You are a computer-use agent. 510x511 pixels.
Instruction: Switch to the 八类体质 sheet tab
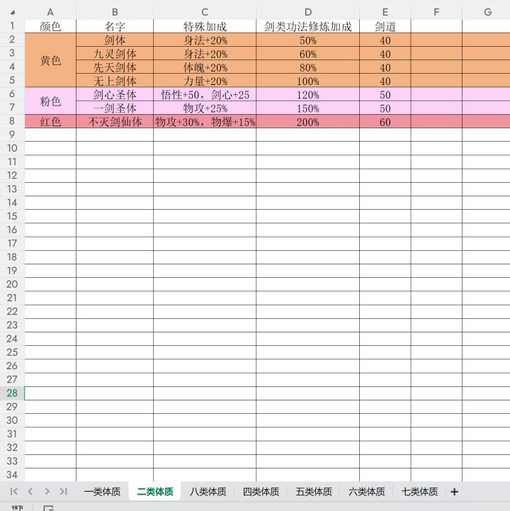(208, 491)
